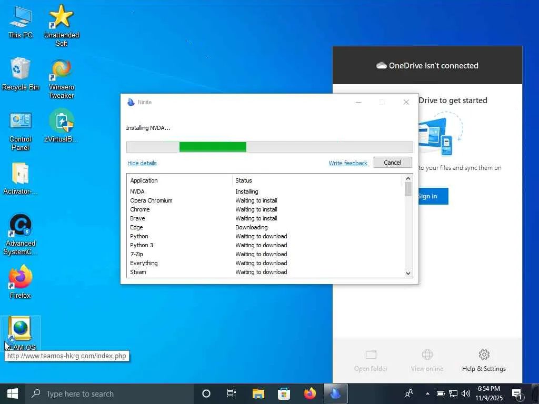Click OneDrive isn't connected header
The width and height of the screenshot is (539, 404).
click(x=427, y=65)
